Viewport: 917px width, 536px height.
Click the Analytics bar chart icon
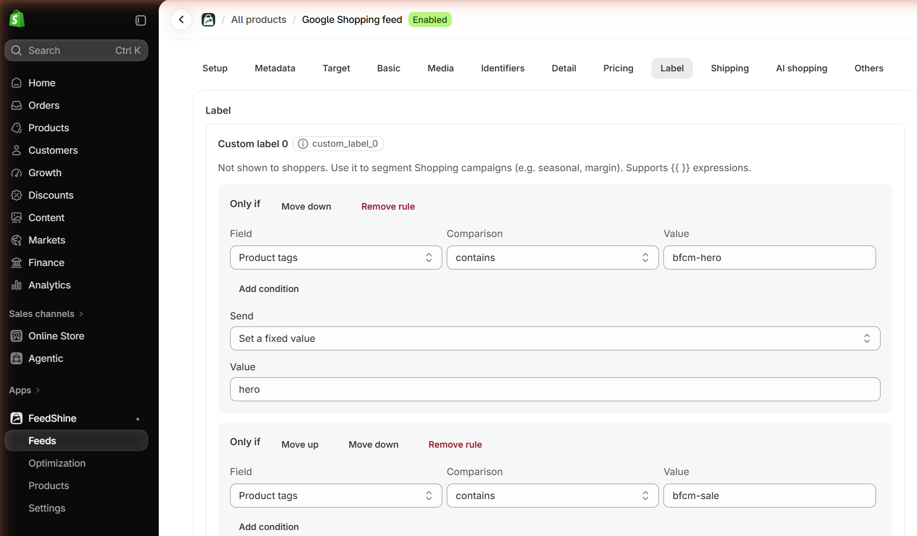[x=16, y=285]
